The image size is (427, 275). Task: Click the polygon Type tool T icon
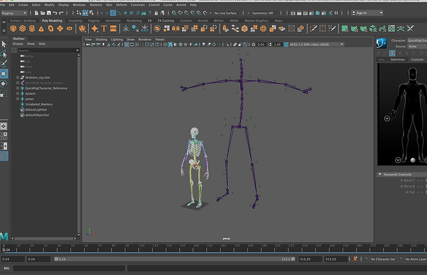(104, 28)
